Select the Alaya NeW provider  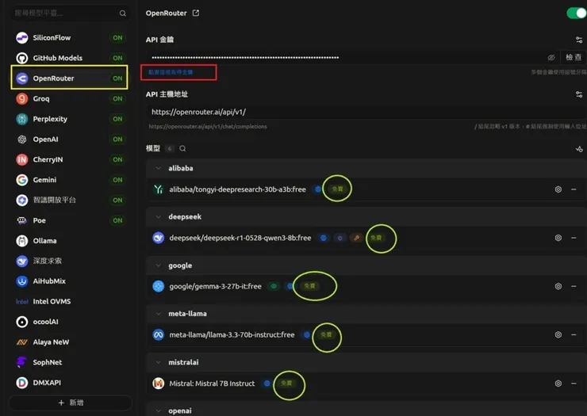pyautogui.click(x=70, y=342)
